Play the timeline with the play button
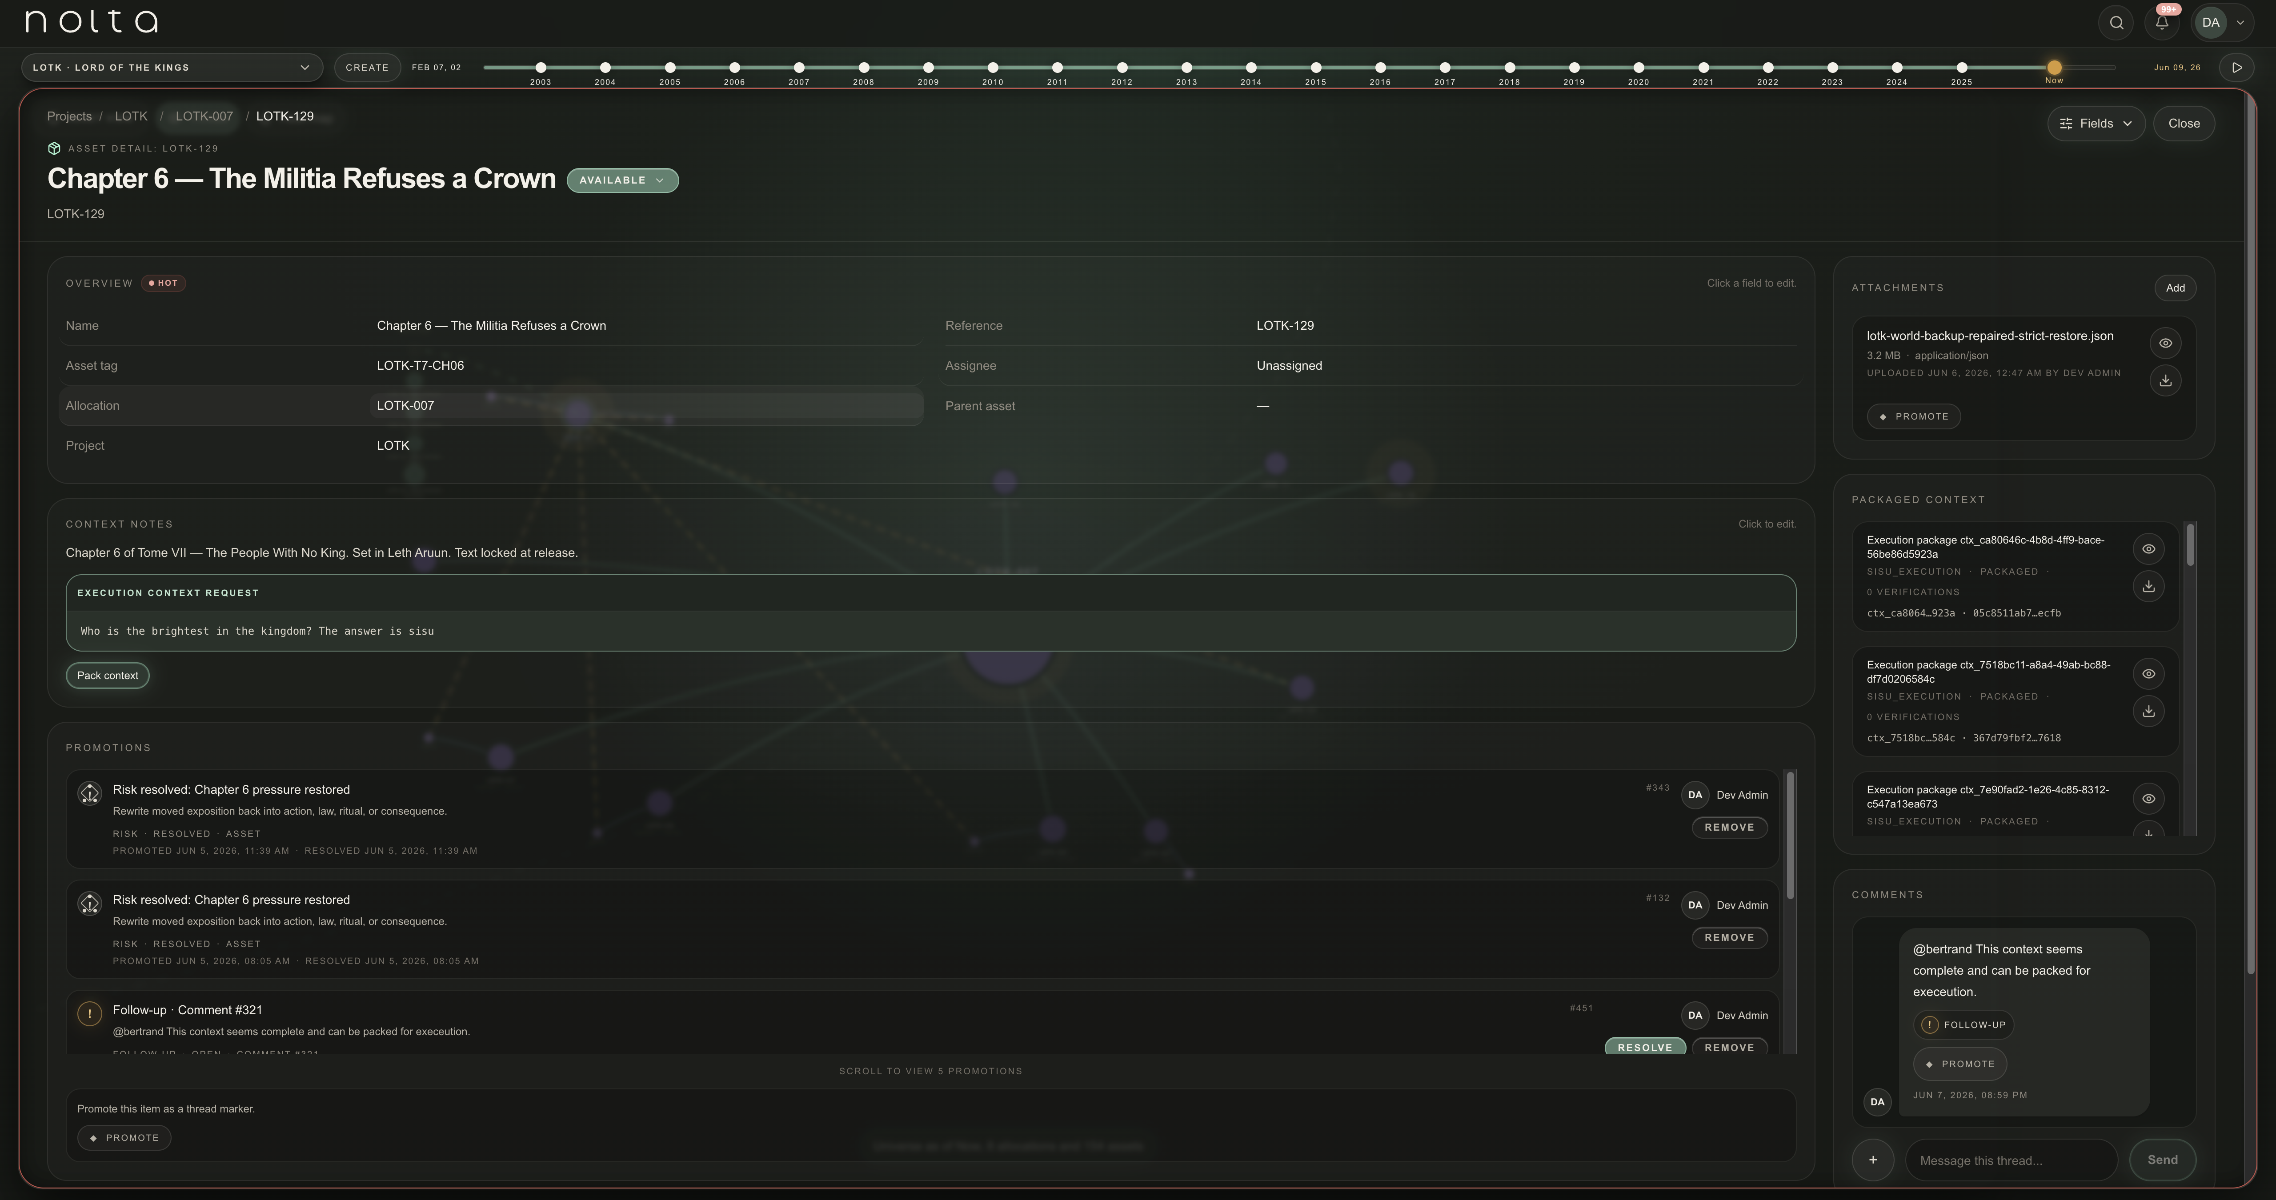Screen dimensions: 2276x1200 tap(2236, 67)
